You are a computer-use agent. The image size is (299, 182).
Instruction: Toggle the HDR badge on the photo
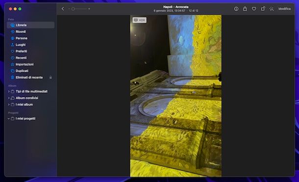click(140, 20)
